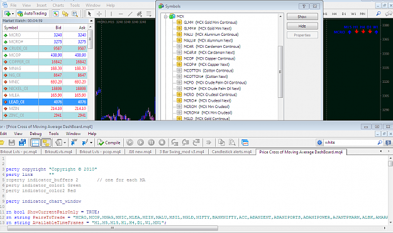Switch to BrkoutLvls.mq4 tab
This screenshot has width=393, height=233.
click(x=58, y=152)
